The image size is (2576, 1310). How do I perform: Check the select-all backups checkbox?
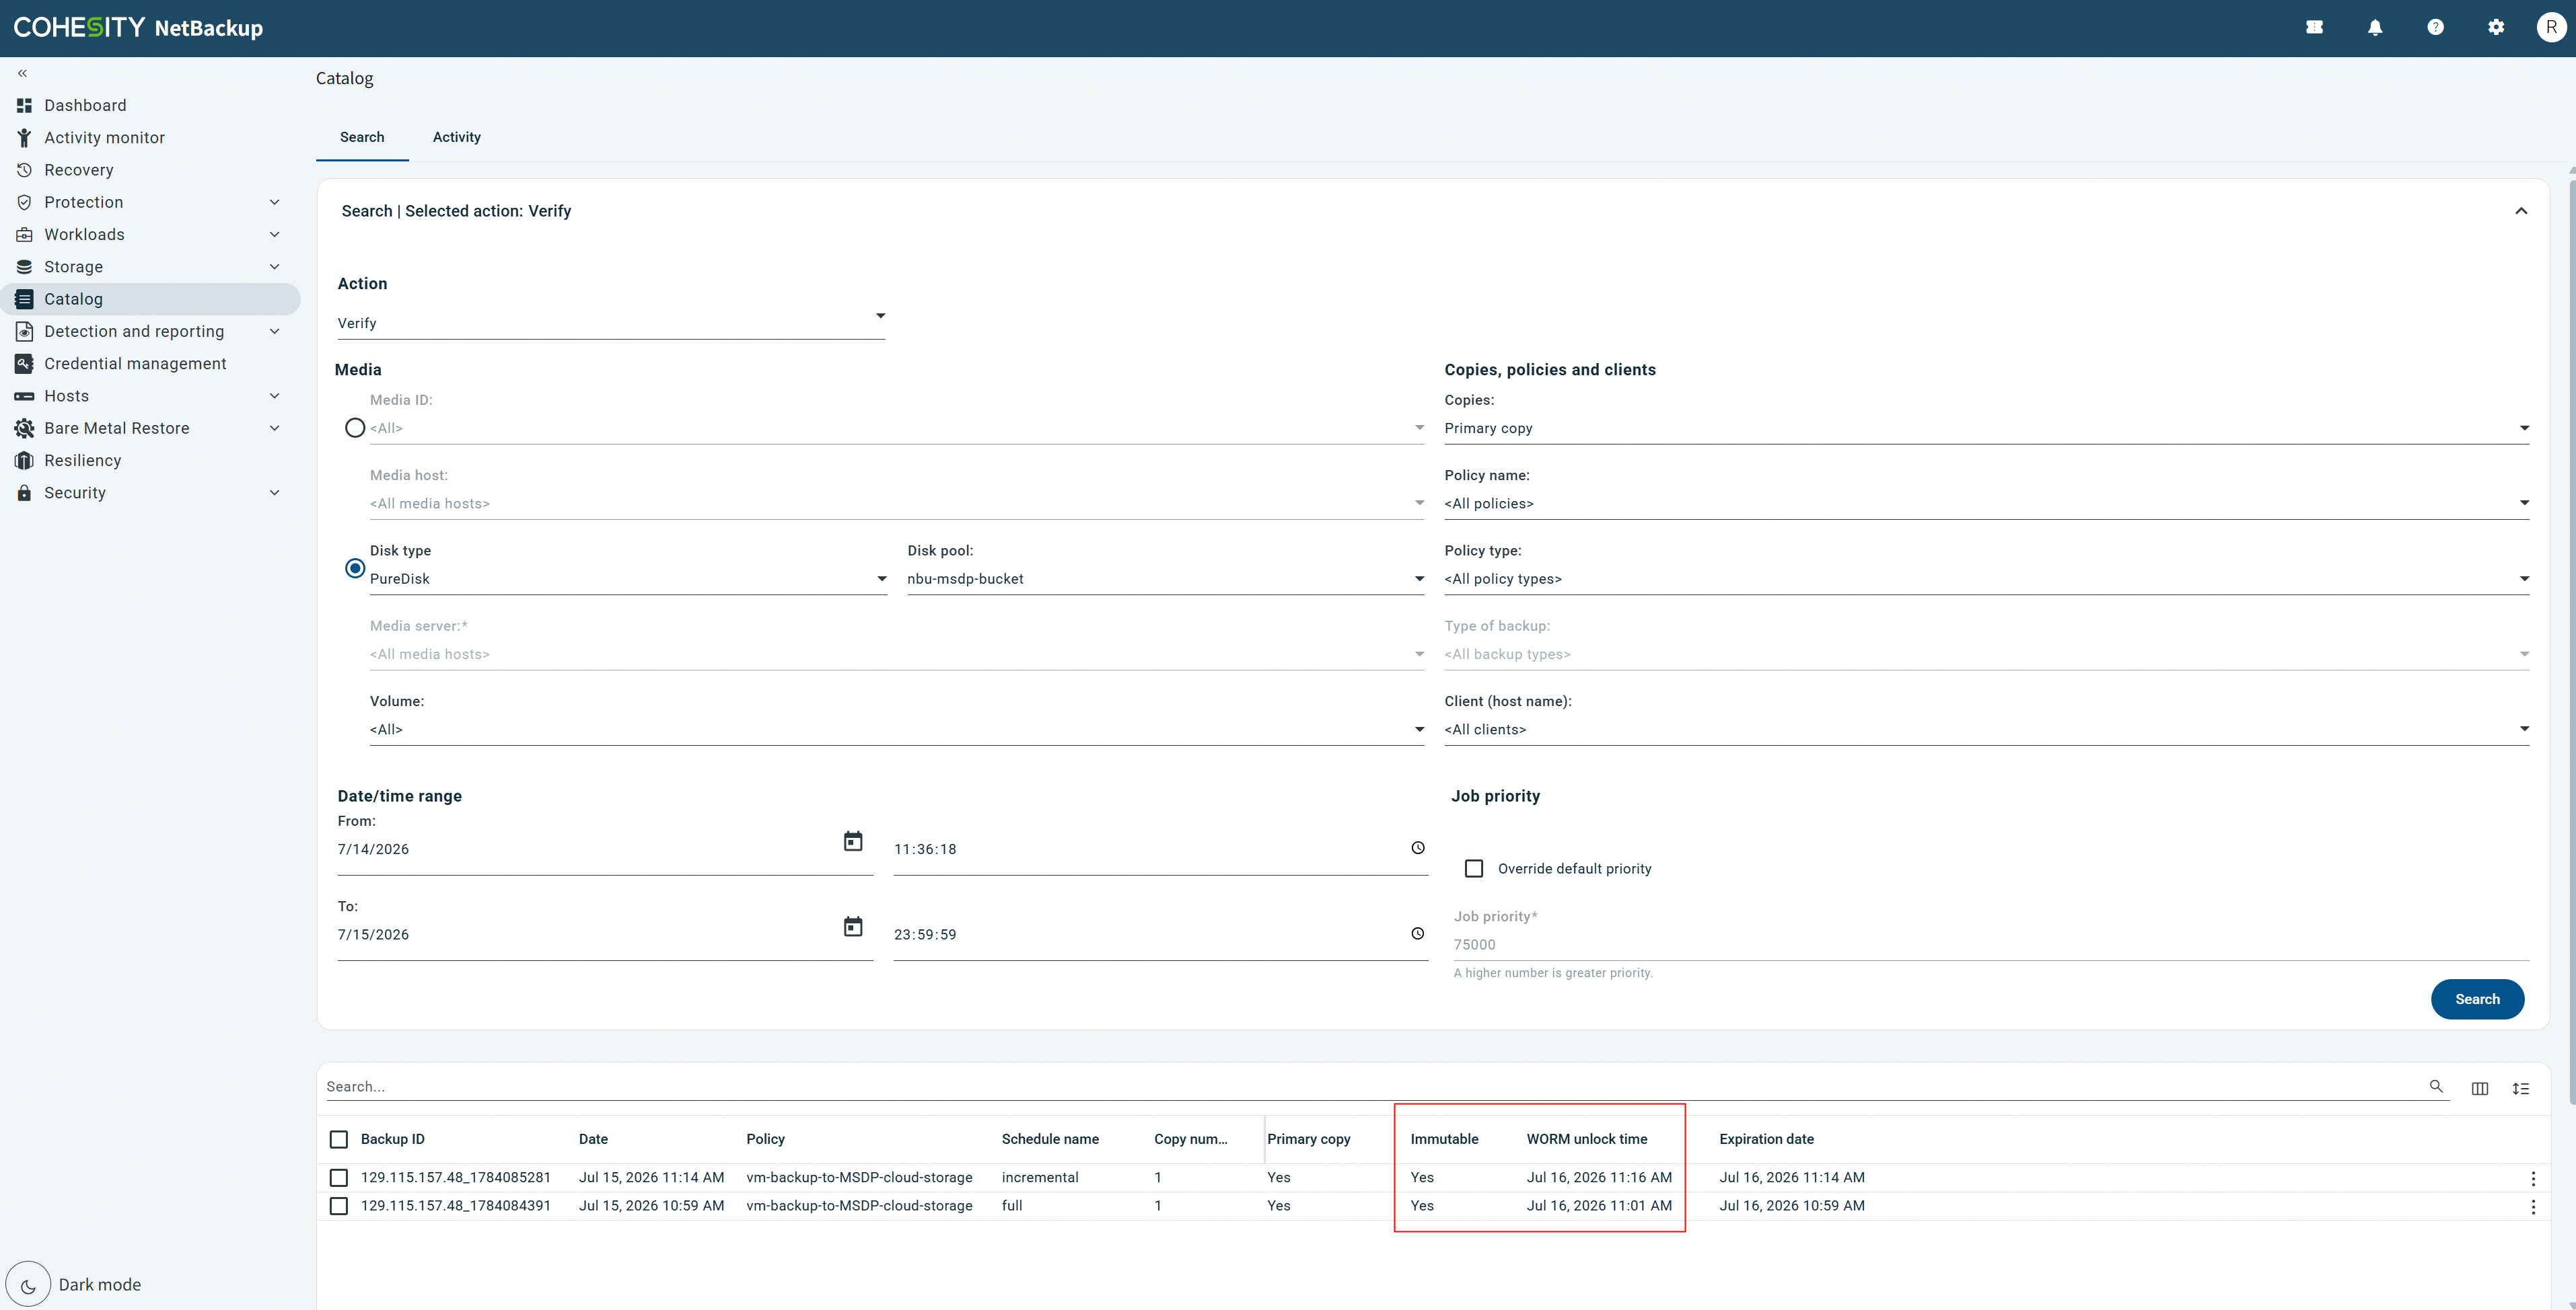pos(339,1139)
